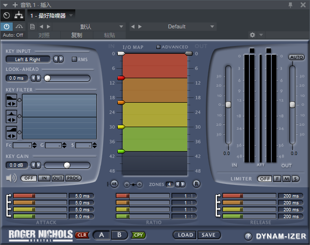The image size is (310, 245).
Task: Switch to B preset slot
Action: (x=119, y=235)
